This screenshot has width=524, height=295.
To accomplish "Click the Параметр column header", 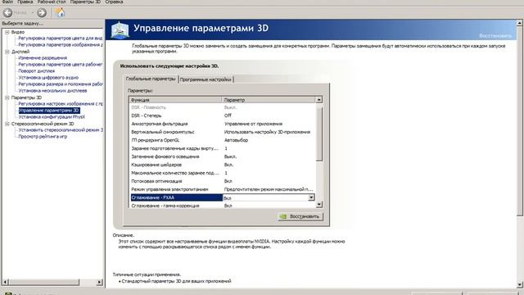I will tap(269, 100).
